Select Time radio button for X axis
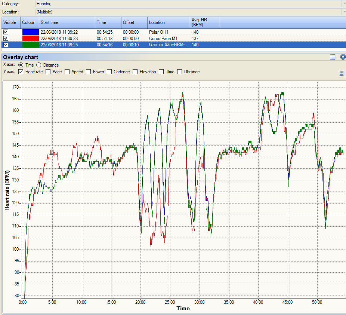This screenshot has width=346, height=315. (21, 65)
